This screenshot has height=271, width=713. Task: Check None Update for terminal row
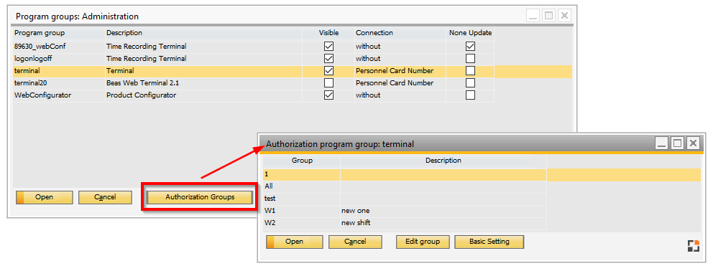tap(471, 71)
